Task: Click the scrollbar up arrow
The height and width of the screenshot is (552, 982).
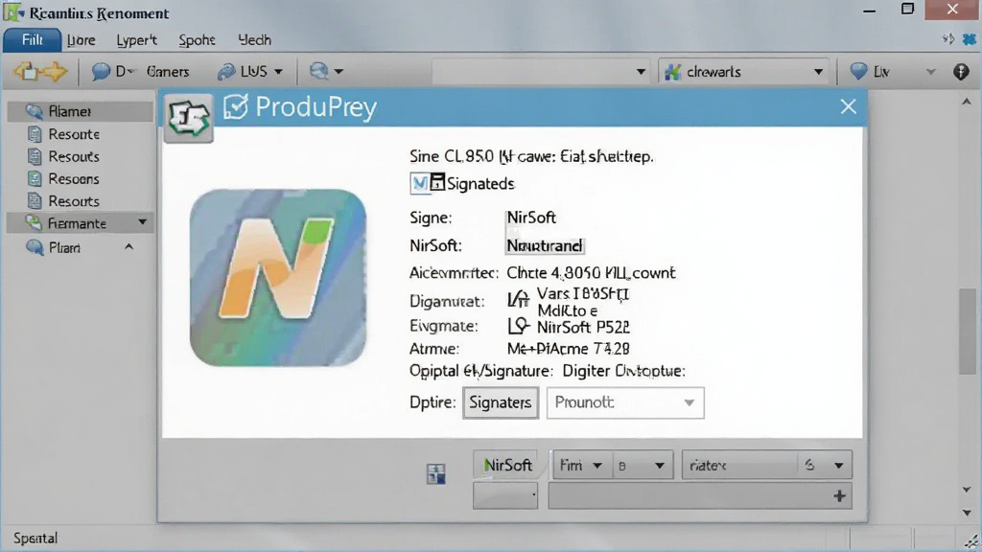Action: click(x=967, y=102)
